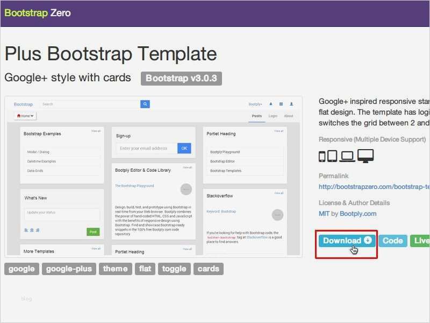Select the tablet device support icon
Screen dimensions: 430x323
[332, 156]
